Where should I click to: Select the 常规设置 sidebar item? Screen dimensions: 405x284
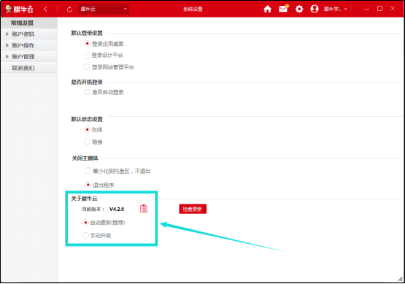point(29,23)
